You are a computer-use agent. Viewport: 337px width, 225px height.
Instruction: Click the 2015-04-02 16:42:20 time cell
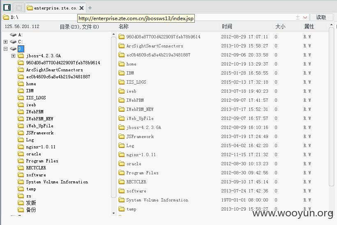(245, 145)
